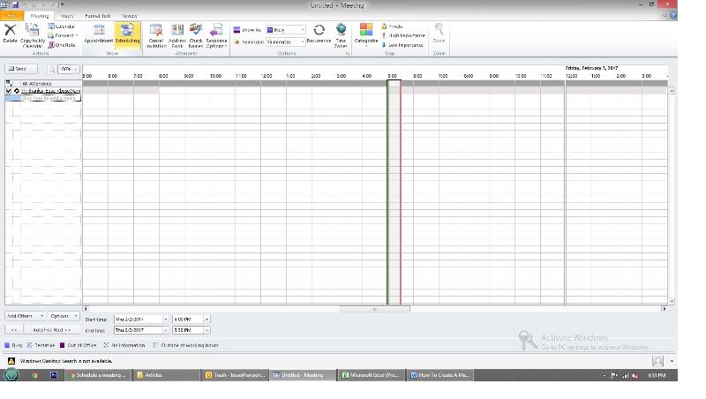This screenshot has height=399, width=706.
Task: Click the green meeting start marker line
Action: point(387,193)
